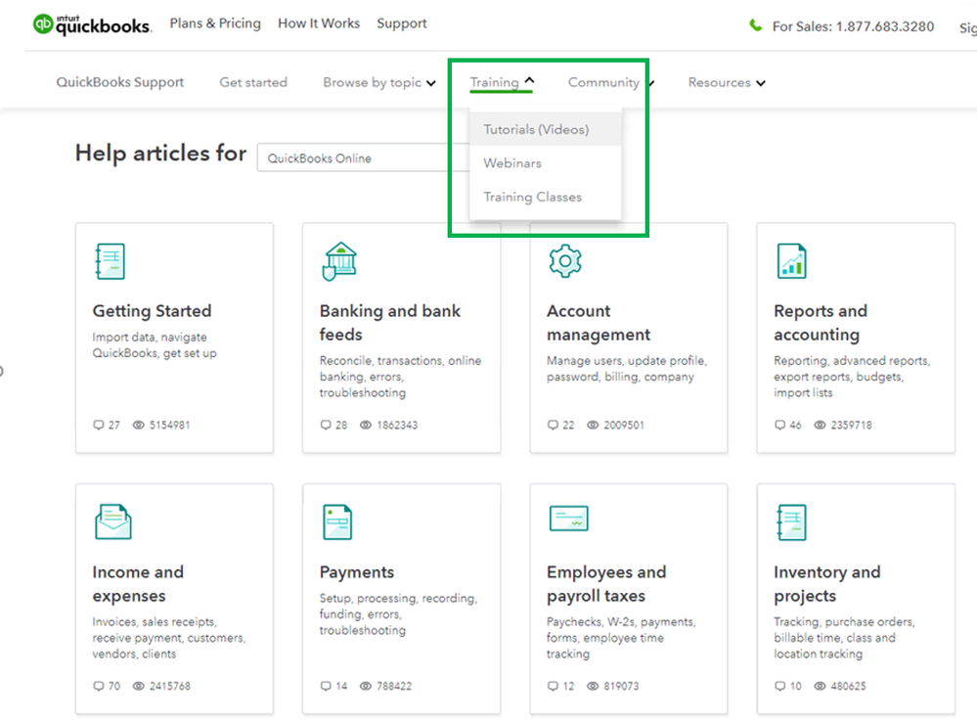Click comment icon on Employees and payroll card
The image size is (977, 722).
tap(553, 686)
